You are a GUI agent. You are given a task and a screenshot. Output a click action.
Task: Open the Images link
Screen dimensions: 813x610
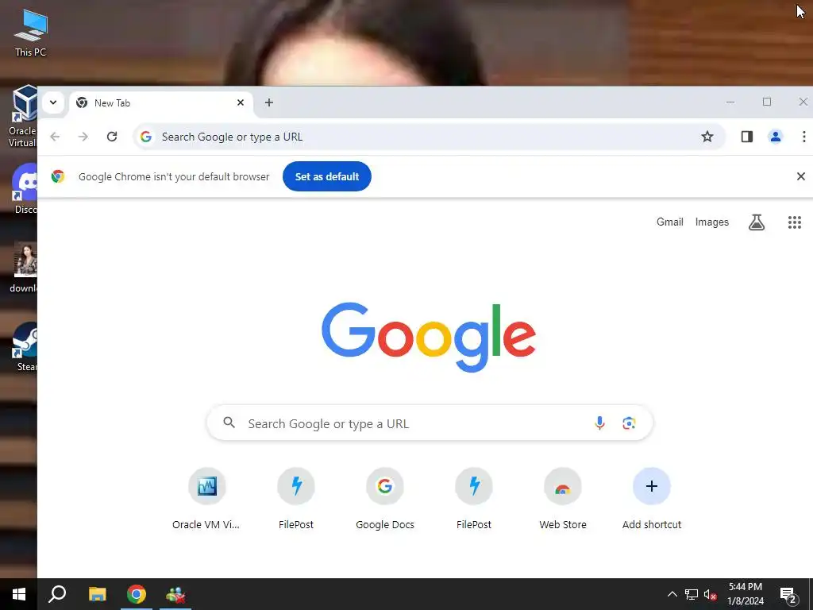tap(712, 222)
